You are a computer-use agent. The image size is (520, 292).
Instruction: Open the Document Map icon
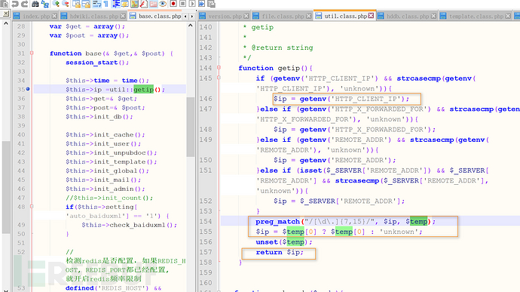coord(134,4)
